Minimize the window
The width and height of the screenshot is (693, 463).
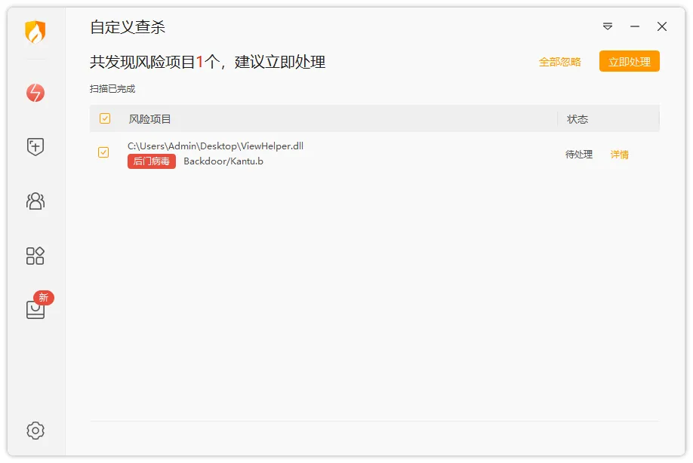point(635,26)
